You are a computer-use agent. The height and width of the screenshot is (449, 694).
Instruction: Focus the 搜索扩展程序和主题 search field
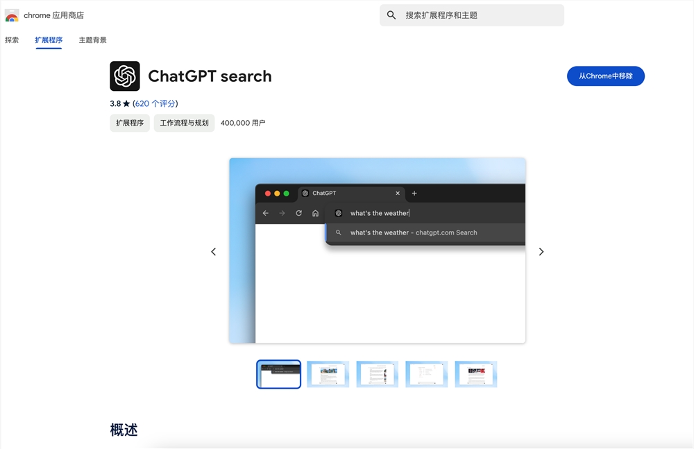pyautogui.click(x=472, y=15)
